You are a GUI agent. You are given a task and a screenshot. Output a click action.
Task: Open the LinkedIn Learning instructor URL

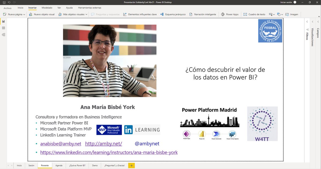(109, 152)
